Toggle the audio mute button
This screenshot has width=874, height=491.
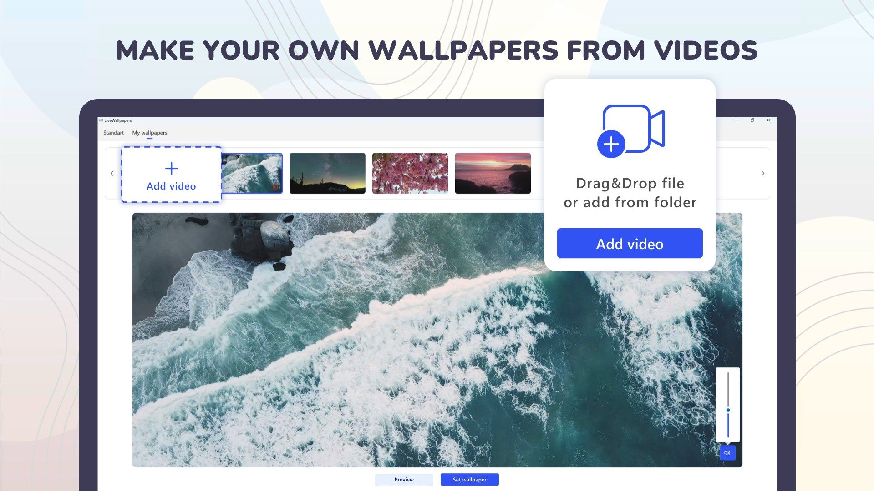coord(728,453)
